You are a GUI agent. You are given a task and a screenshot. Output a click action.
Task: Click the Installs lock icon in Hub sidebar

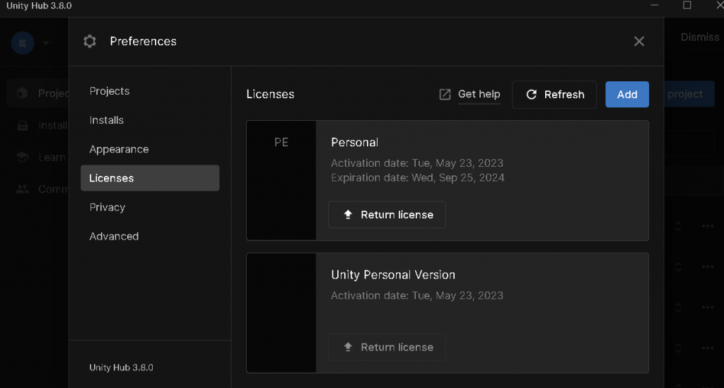23,126
